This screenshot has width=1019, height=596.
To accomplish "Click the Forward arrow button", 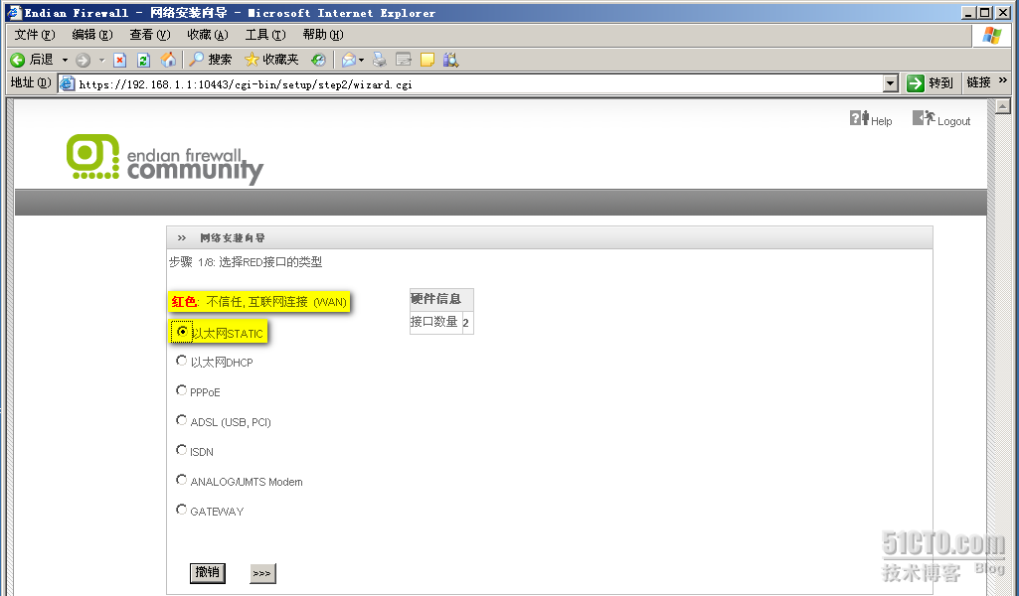I will click(x=83, y=60).
